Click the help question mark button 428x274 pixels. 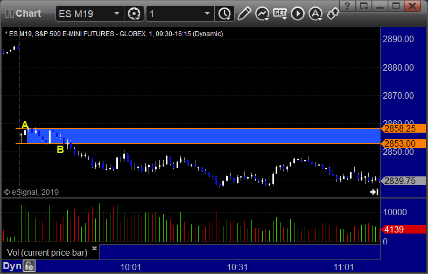pos(347,6)
